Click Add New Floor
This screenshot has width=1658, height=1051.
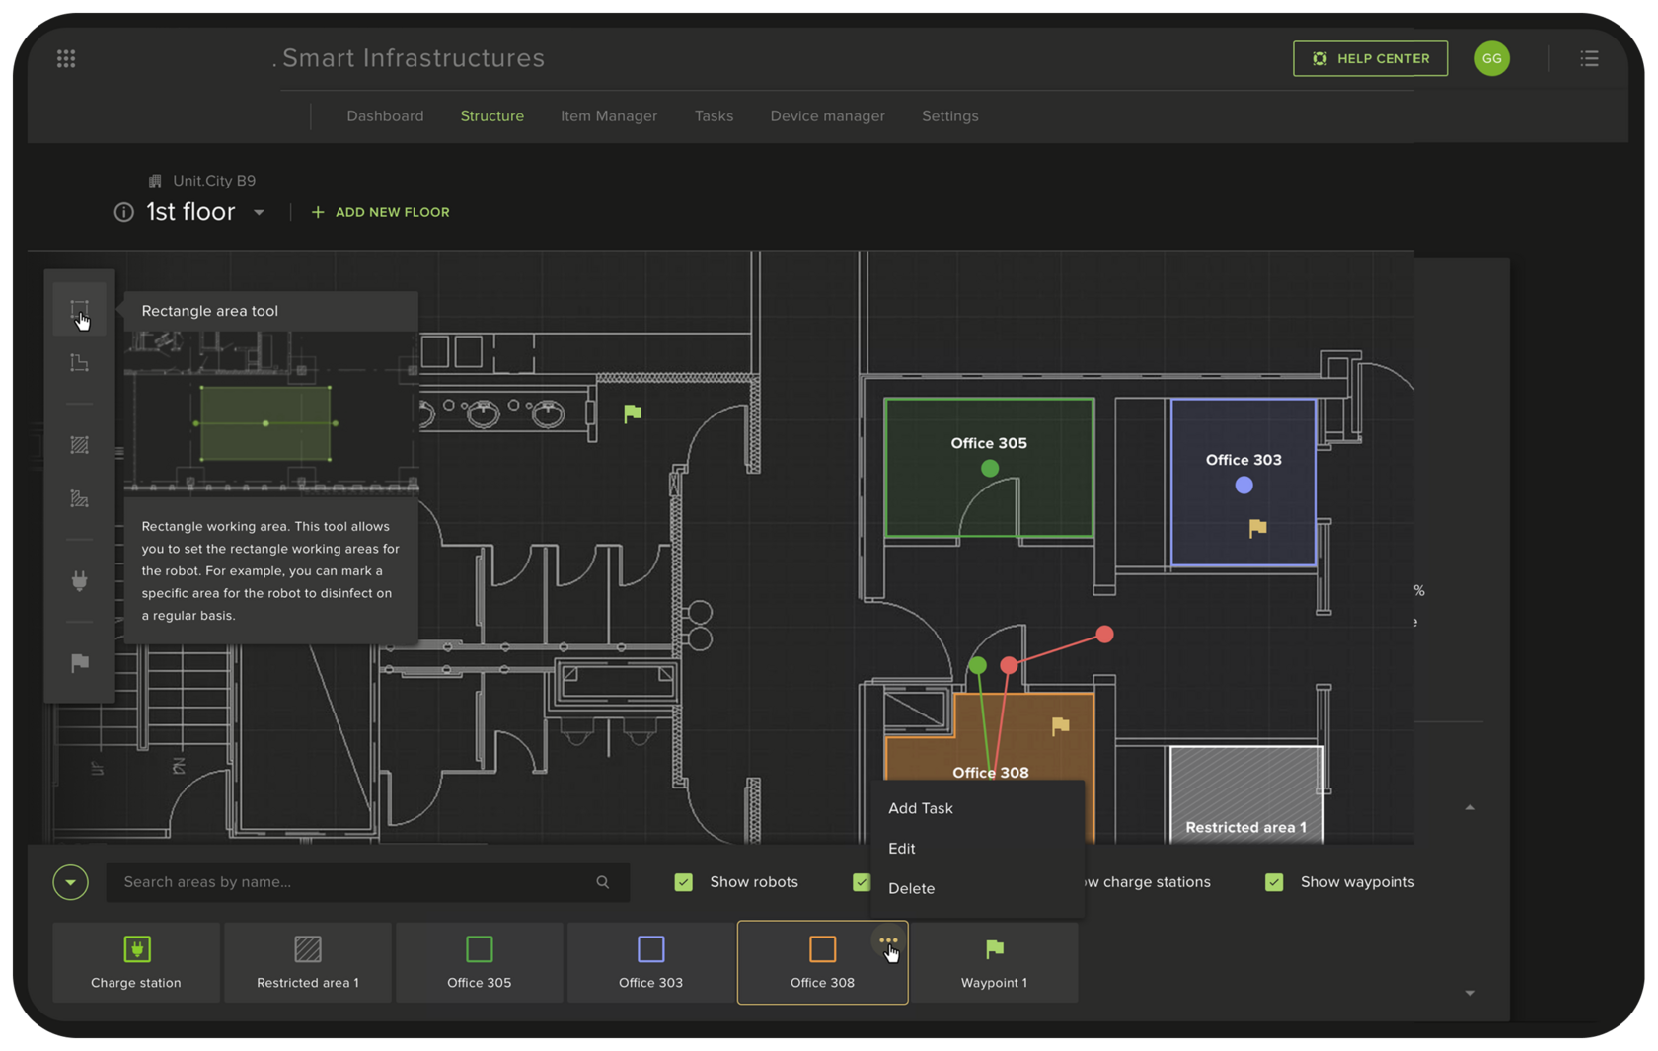coord(381,212)
